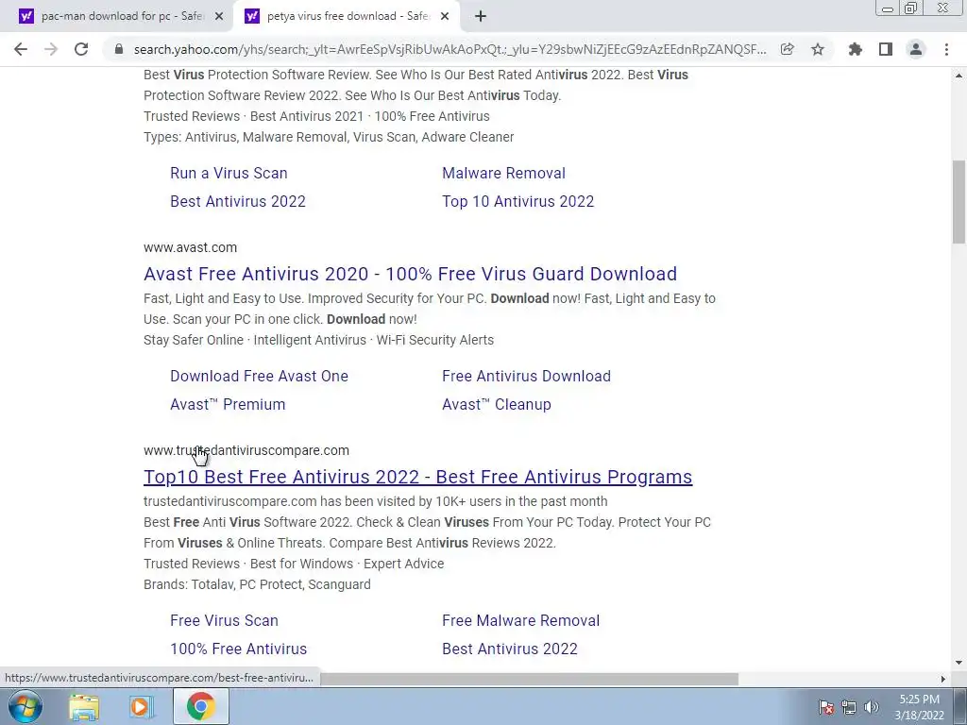Click the Chrome taskbar icon
The width and height of the screenshot is (967, 725).
point(200,706)
